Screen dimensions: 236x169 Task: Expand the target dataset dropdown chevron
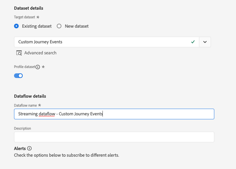coord(205,42)
